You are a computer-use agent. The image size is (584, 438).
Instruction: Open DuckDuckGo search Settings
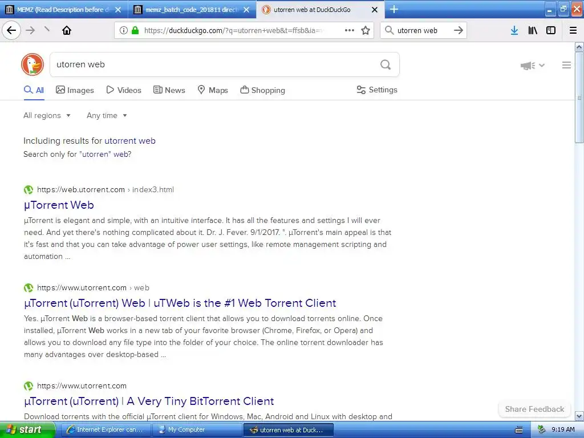click(x=377, y=90)
